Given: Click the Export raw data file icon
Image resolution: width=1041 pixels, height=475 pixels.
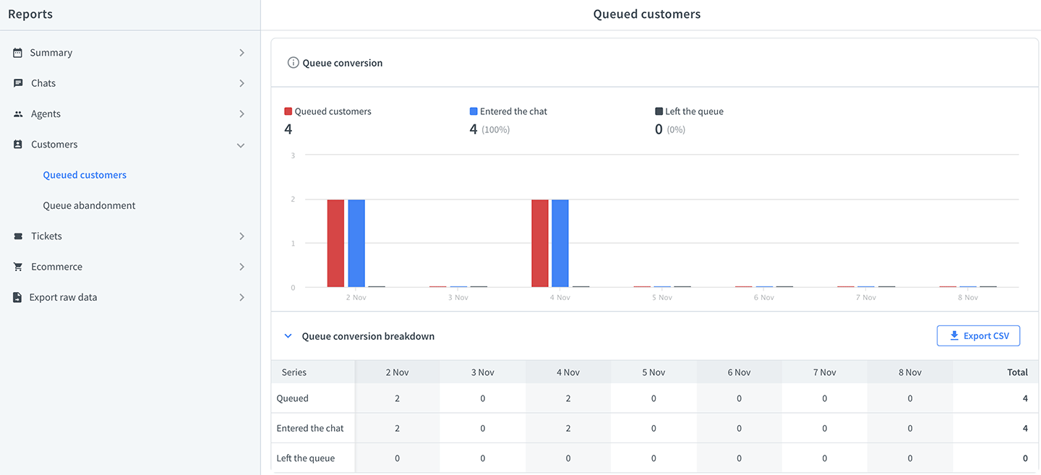Looking at the screenshot, I should click(x=18, y=297).
